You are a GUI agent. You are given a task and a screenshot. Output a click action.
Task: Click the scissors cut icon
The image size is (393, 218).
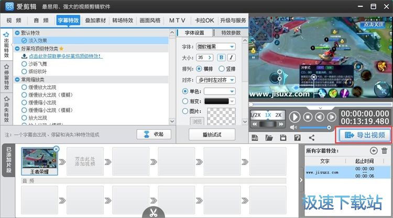152,213
